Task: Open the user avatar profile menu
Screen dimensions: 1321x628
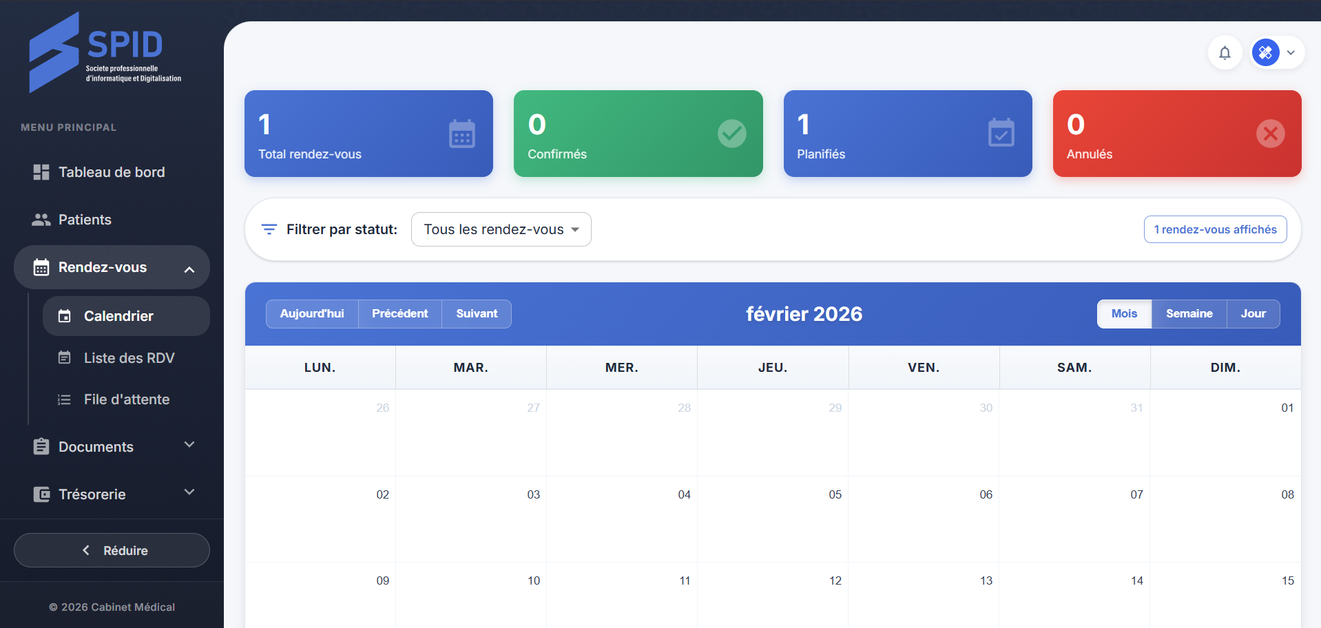Action: pyautogui.click(x=1277, y=53)
